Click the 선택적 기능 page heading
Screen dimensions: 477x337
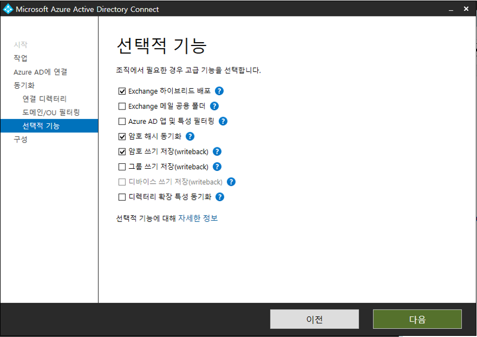[x=162, y=46]
